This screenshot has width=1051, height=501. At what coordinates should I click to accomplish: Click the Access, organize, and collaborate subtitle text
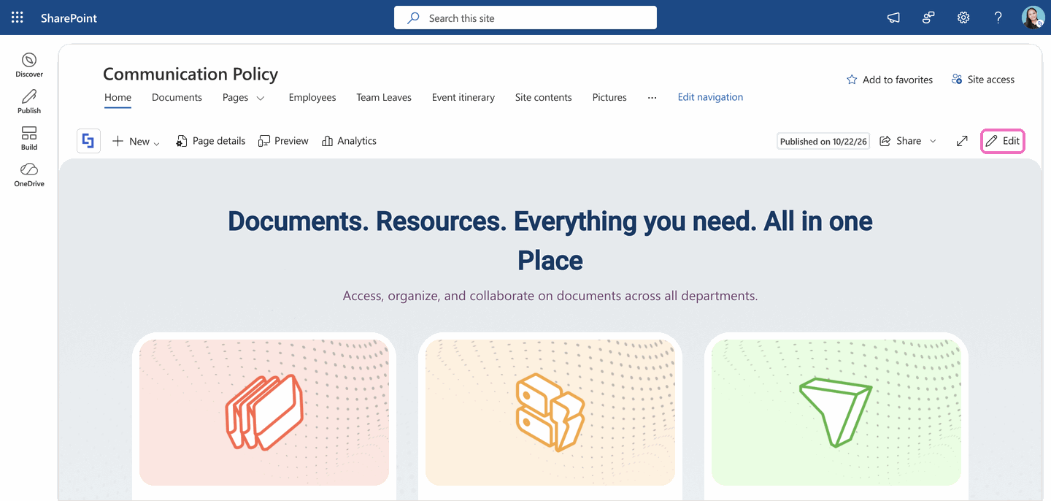pos(550,296)
